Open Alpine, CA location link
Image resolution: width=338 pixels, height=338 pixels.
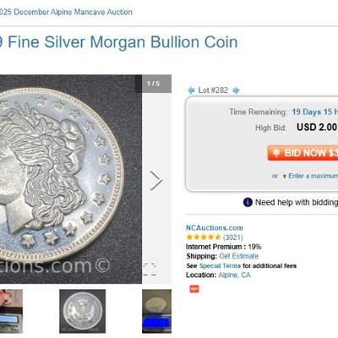pos(235,275)
